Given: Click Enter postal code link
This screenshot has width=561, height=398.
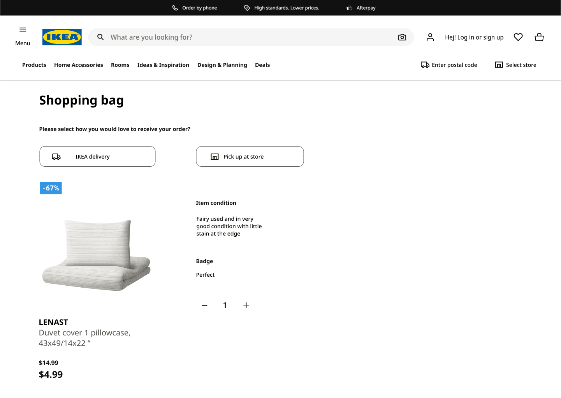Looking at the screenshot, I should [454, 65].
